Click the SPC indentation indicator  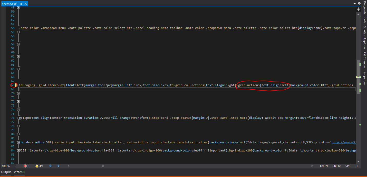(x=348, y=166)
